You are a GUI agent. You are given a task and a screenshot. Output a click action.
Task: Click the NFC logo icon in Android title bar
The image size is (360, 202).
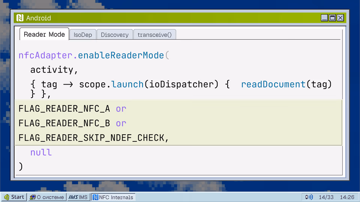20,18
